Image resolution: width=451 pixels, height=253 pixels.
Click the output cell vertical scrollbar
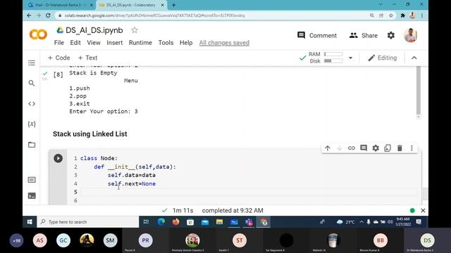click(x=419, y=91)
